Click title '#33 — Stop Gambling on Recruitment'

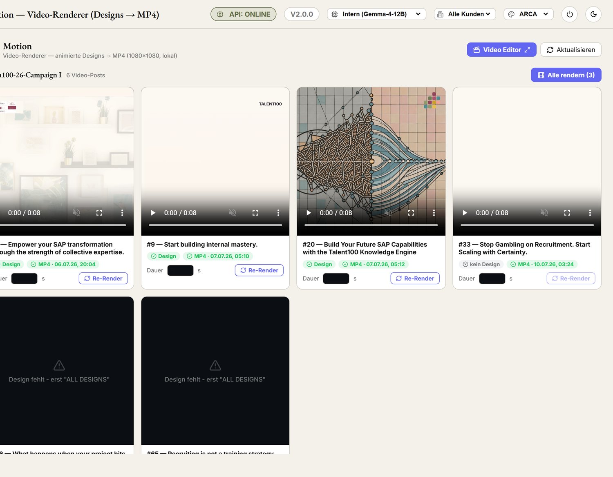coord(524,248)
